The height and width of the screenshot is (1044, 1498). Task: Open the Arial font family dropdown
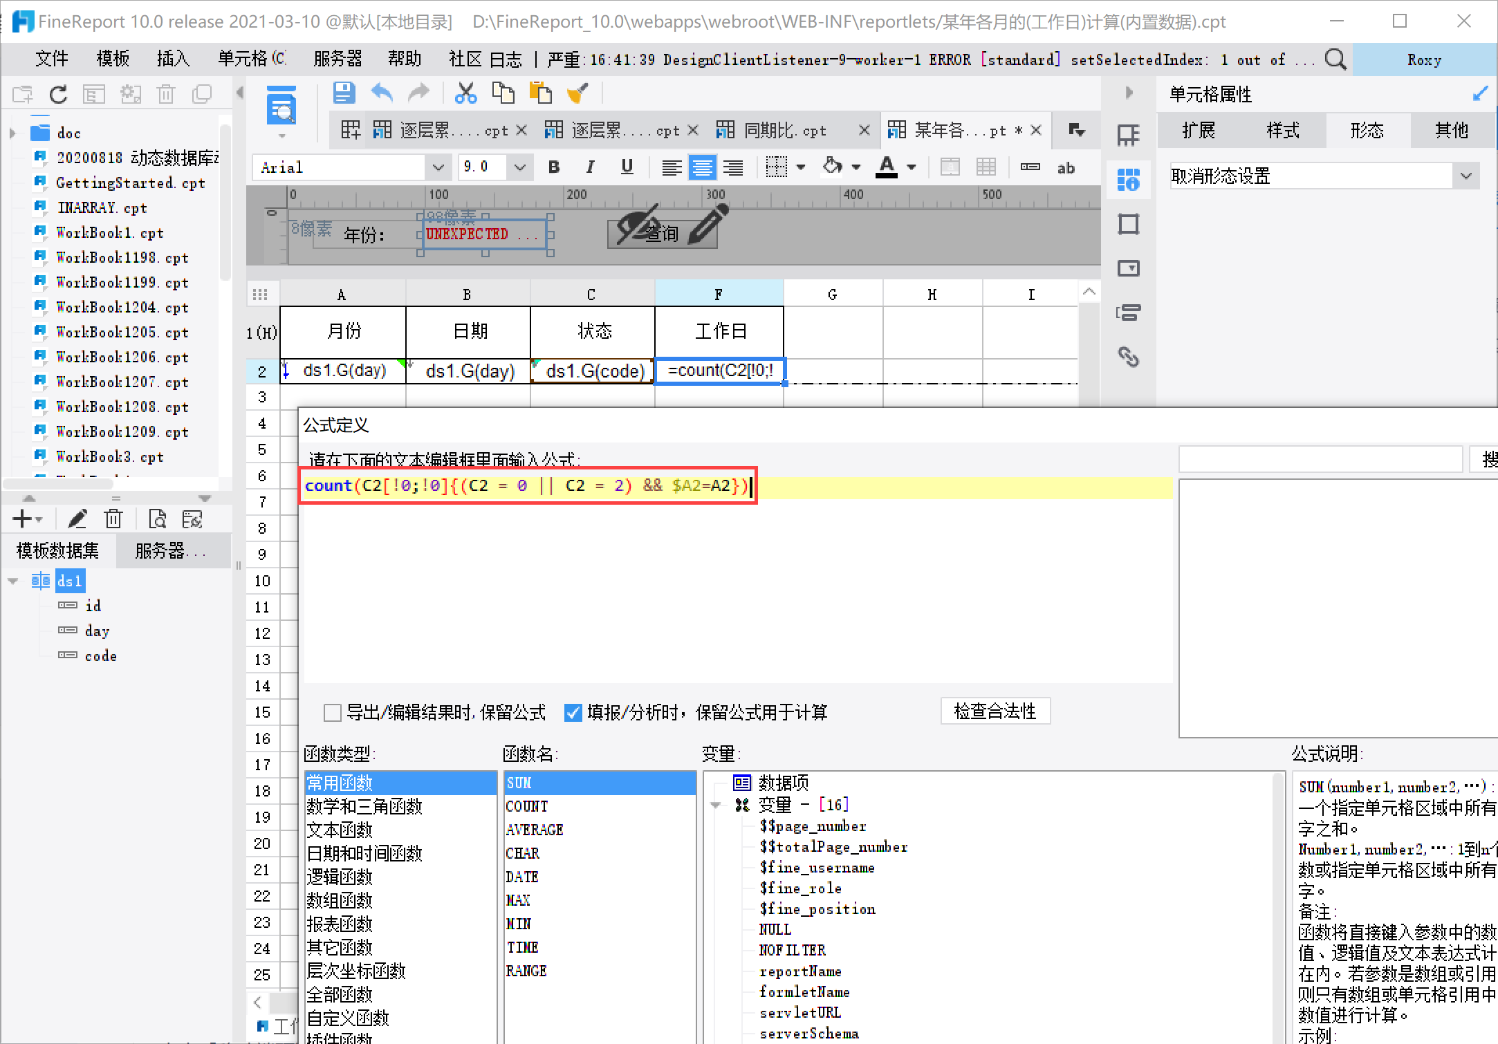click(x=438, y=167)
